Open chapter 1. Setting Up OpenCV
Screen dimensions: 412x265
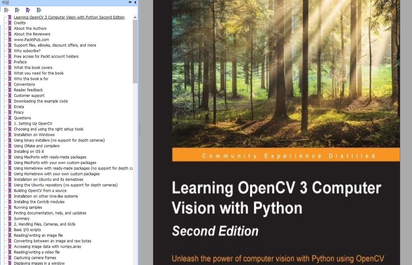pos(33,124)
